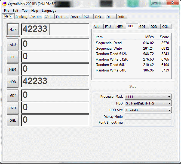Click the Sequential Read result row
181x164 pixels.
pos(132,43)
